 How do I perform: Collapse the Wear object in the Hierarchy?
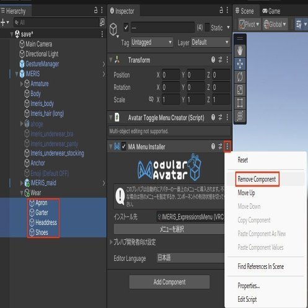22,193
